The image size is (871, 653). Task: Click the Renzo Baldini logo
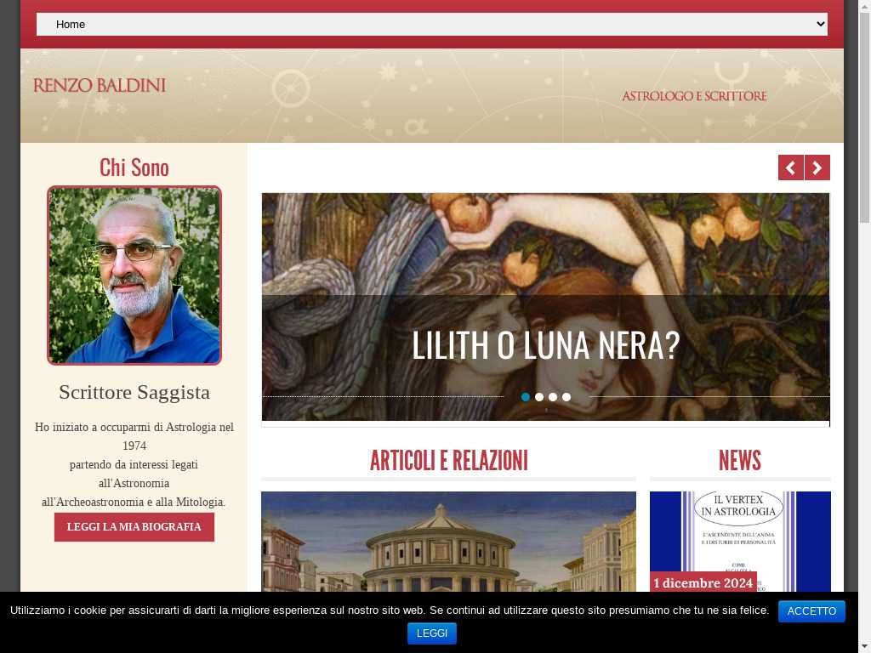tap(100, 86)
